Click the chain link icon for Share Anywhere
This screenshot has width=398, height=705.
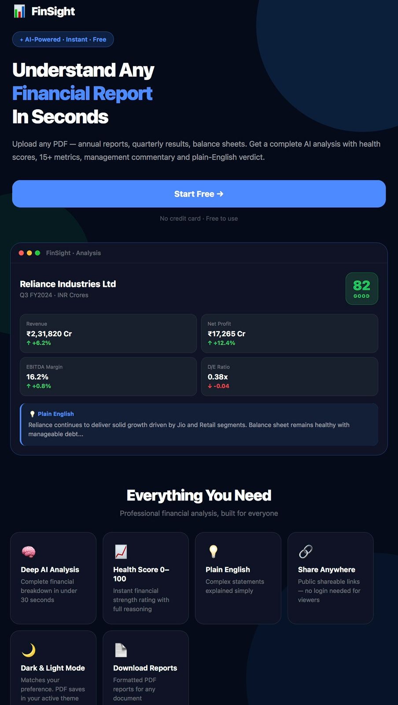(306, 552)
